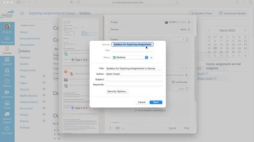Screen dimensions: 254x142
Task: Open the Video Guide link
Action: (205, 78)
